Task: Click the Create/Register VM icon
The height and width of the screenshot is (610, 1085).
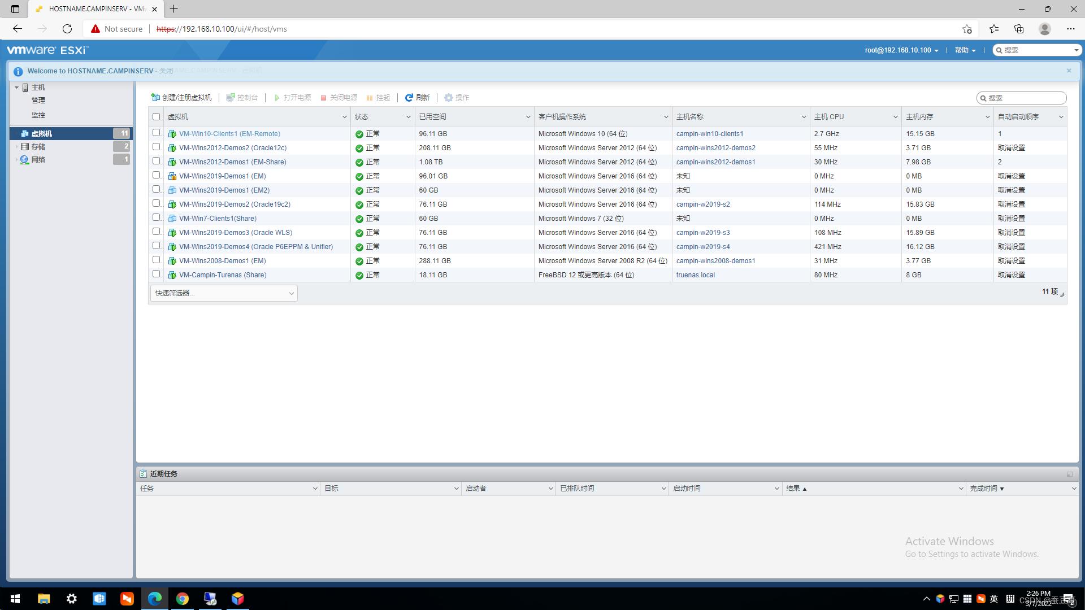Action: click(x=155, y=98)
